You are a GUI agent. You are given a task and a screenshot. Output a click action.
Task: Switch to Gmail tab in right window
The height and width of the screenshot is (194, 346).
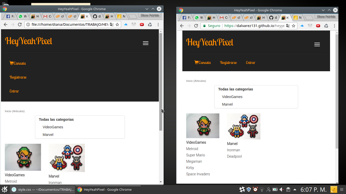click(223, 18)
